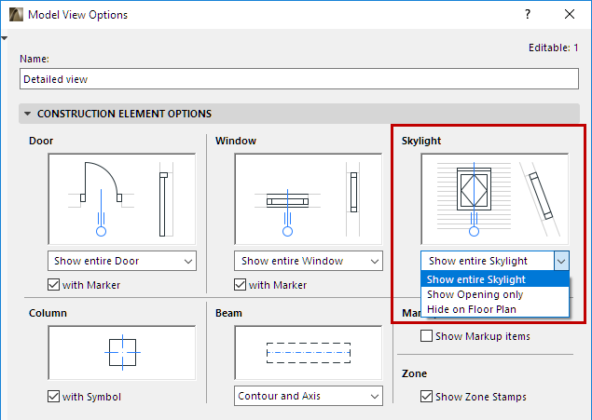Image resolution: width=592 pixels, height=420 pixels.
Task: Click the Beam symbol preview image
Action: coord(309,353)
